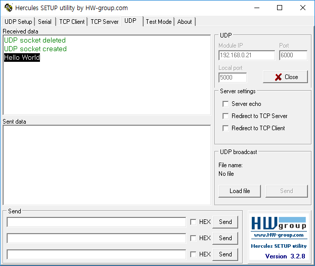Click the 'UDP socket created' message
Image resolution: width=315 pixels, height=266 pixels.
pos(35,49)
